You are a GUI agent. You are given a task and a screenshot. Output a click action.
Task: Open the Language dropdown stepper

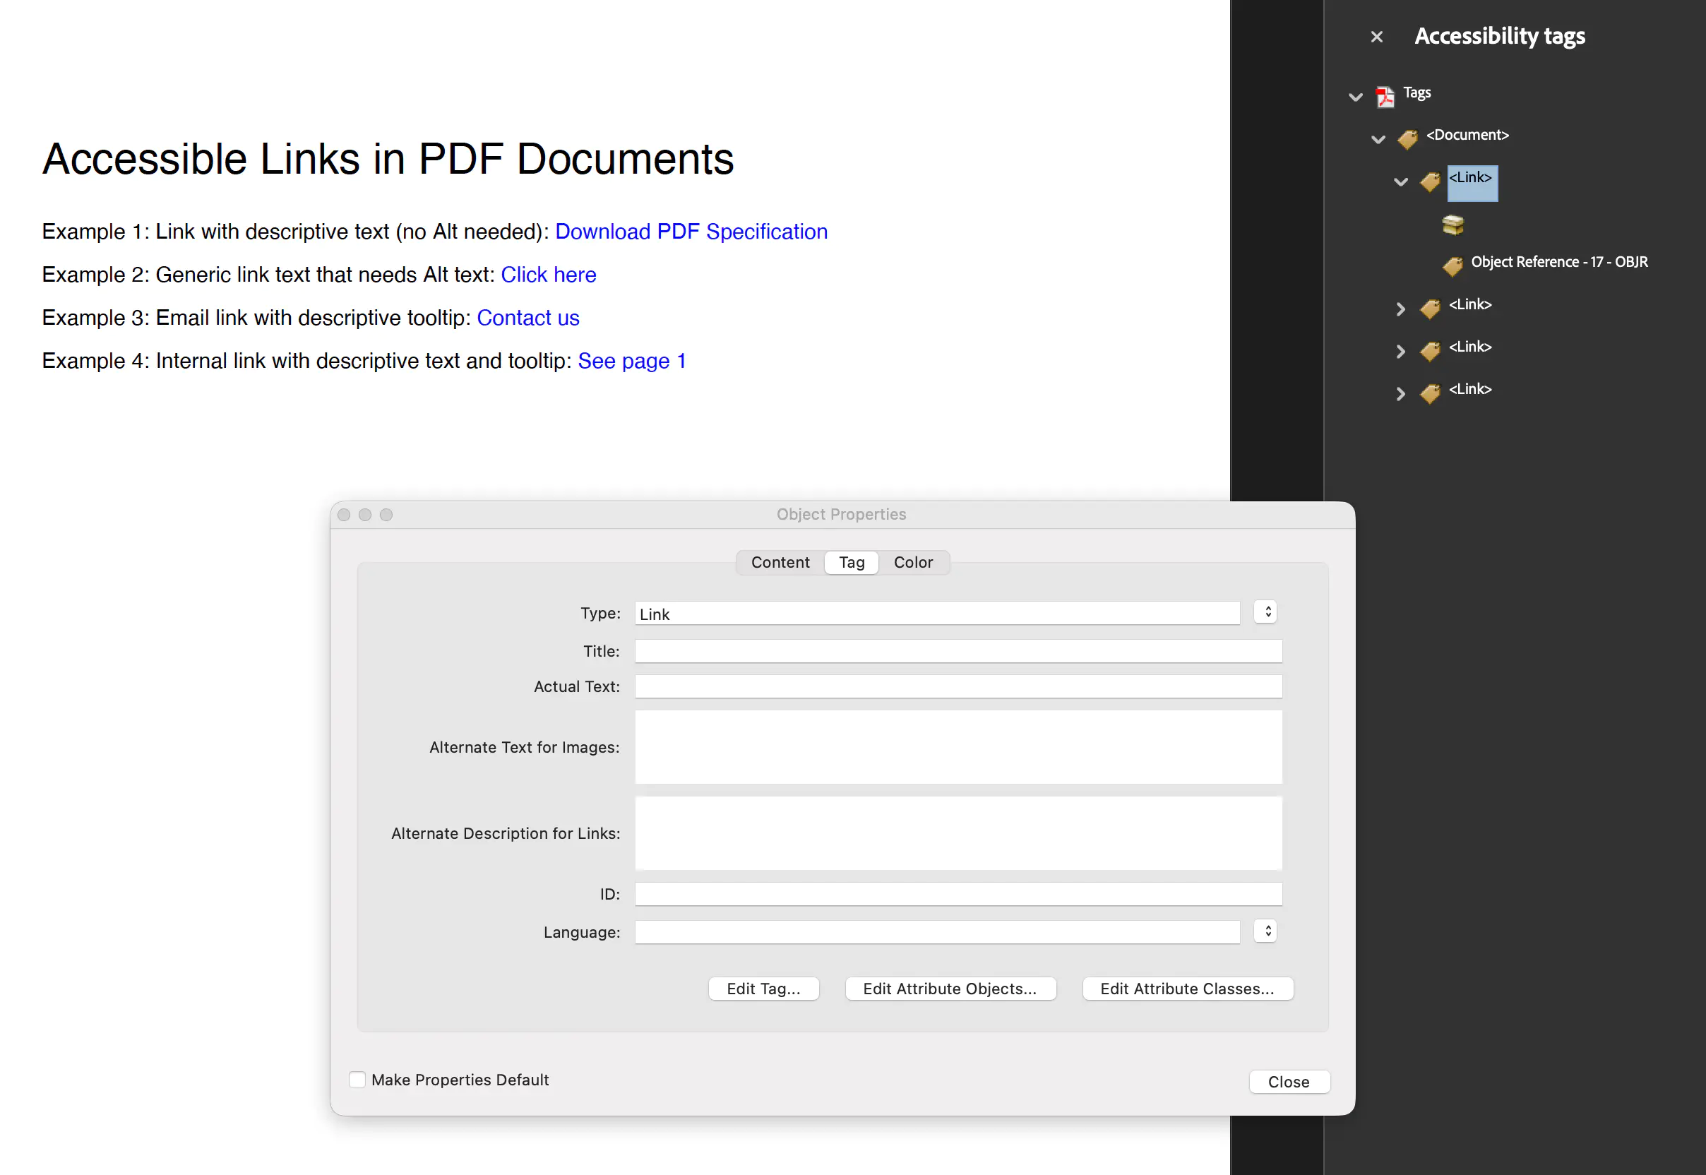pyautogui.click(x=1266, y=931)
